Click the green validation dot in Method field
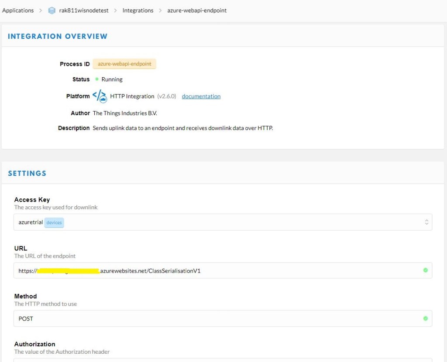Screen dimensions: 447x362 click(x=425, y=318)
